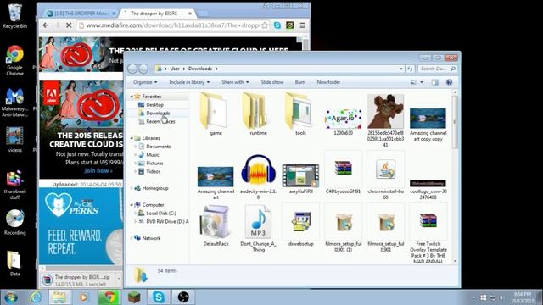Select the coollogo_com image file
This screenshot has height=305, width=543.
428,183
